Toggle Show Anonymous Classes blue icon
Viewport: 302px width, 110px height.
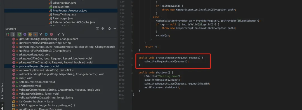[46, 34]
